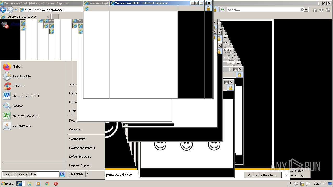Click the Start button

click(x=7, y=183)
